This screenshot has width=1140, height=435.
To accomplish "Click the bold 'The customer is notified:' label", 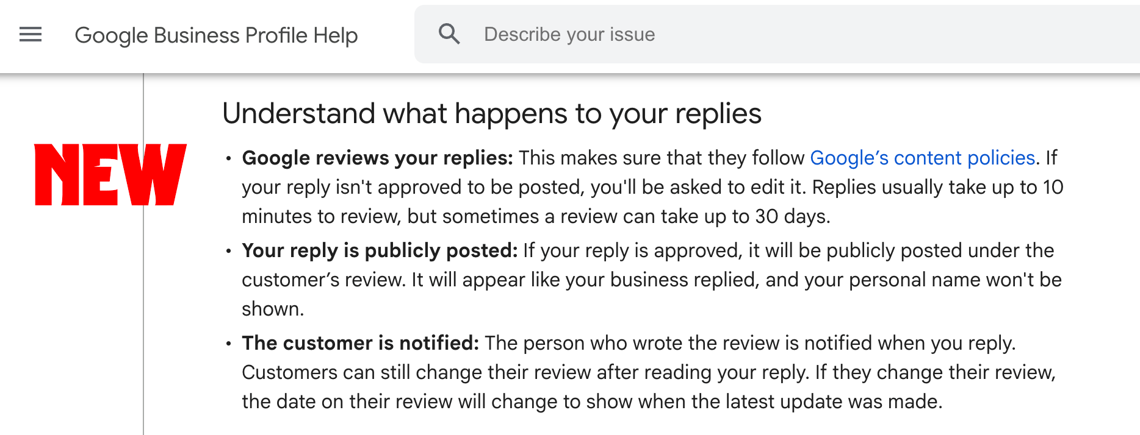I will tap(360, 343).
